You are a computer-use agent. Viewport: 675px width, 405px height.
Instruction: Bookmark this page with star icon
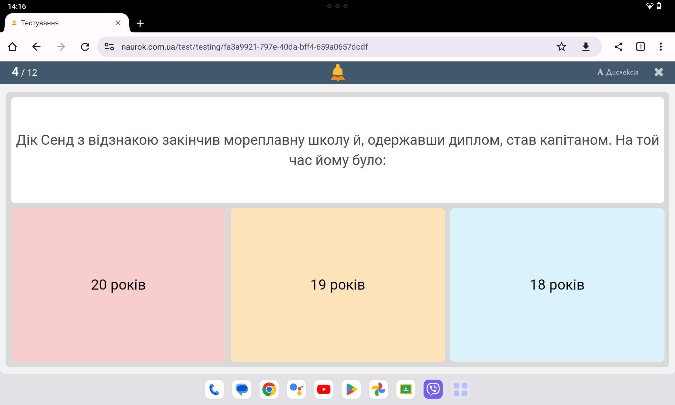[561, 47]
